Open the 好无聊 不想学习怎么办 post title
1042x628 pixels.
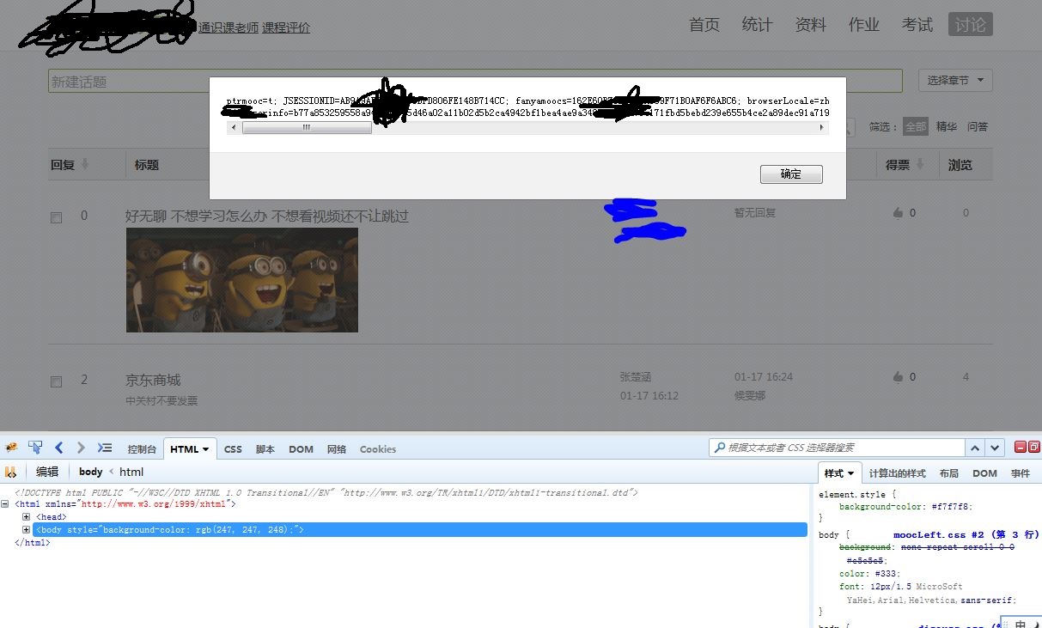pos(267,216)
